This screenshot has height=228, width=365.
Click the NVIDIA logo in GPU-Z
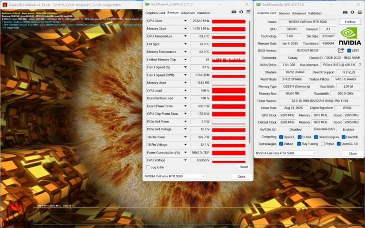pos(350,36)
